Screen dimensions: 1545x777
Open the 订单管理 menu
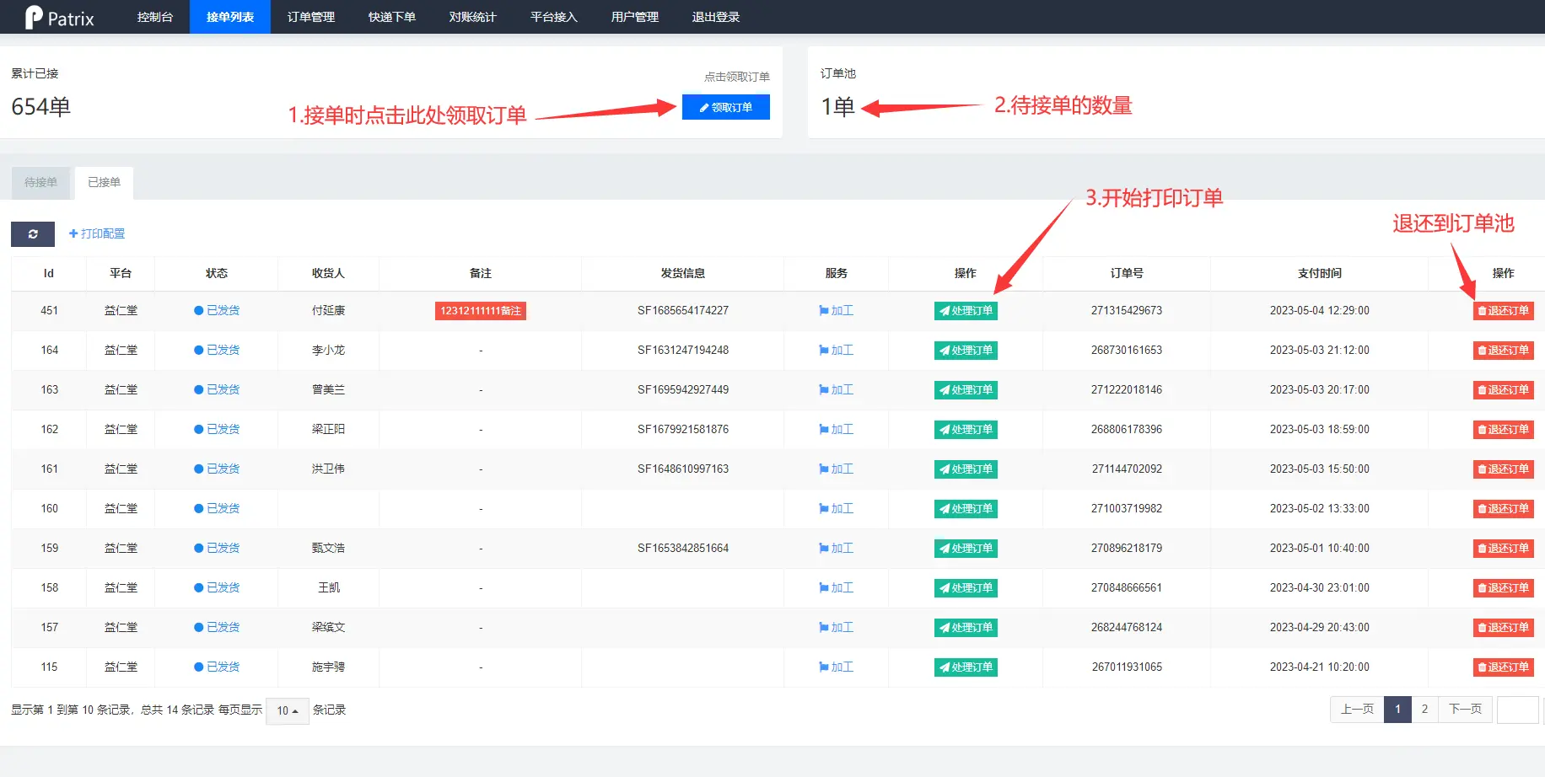click(x=311, y=17)
